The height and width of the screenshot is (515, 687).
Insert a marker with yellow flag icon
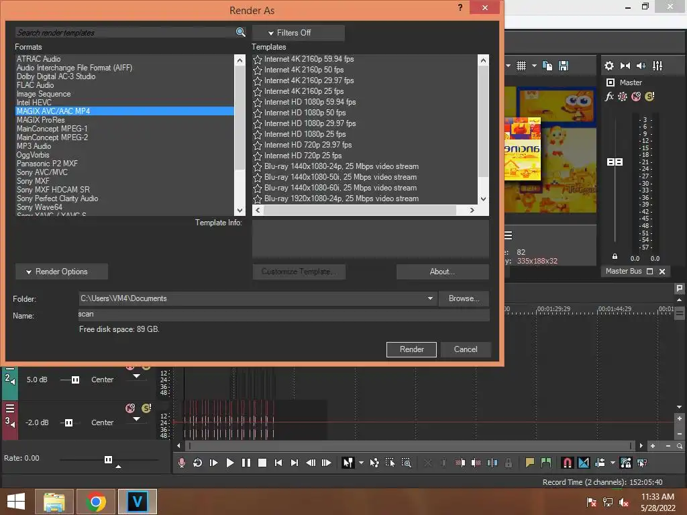pos(530,463)
